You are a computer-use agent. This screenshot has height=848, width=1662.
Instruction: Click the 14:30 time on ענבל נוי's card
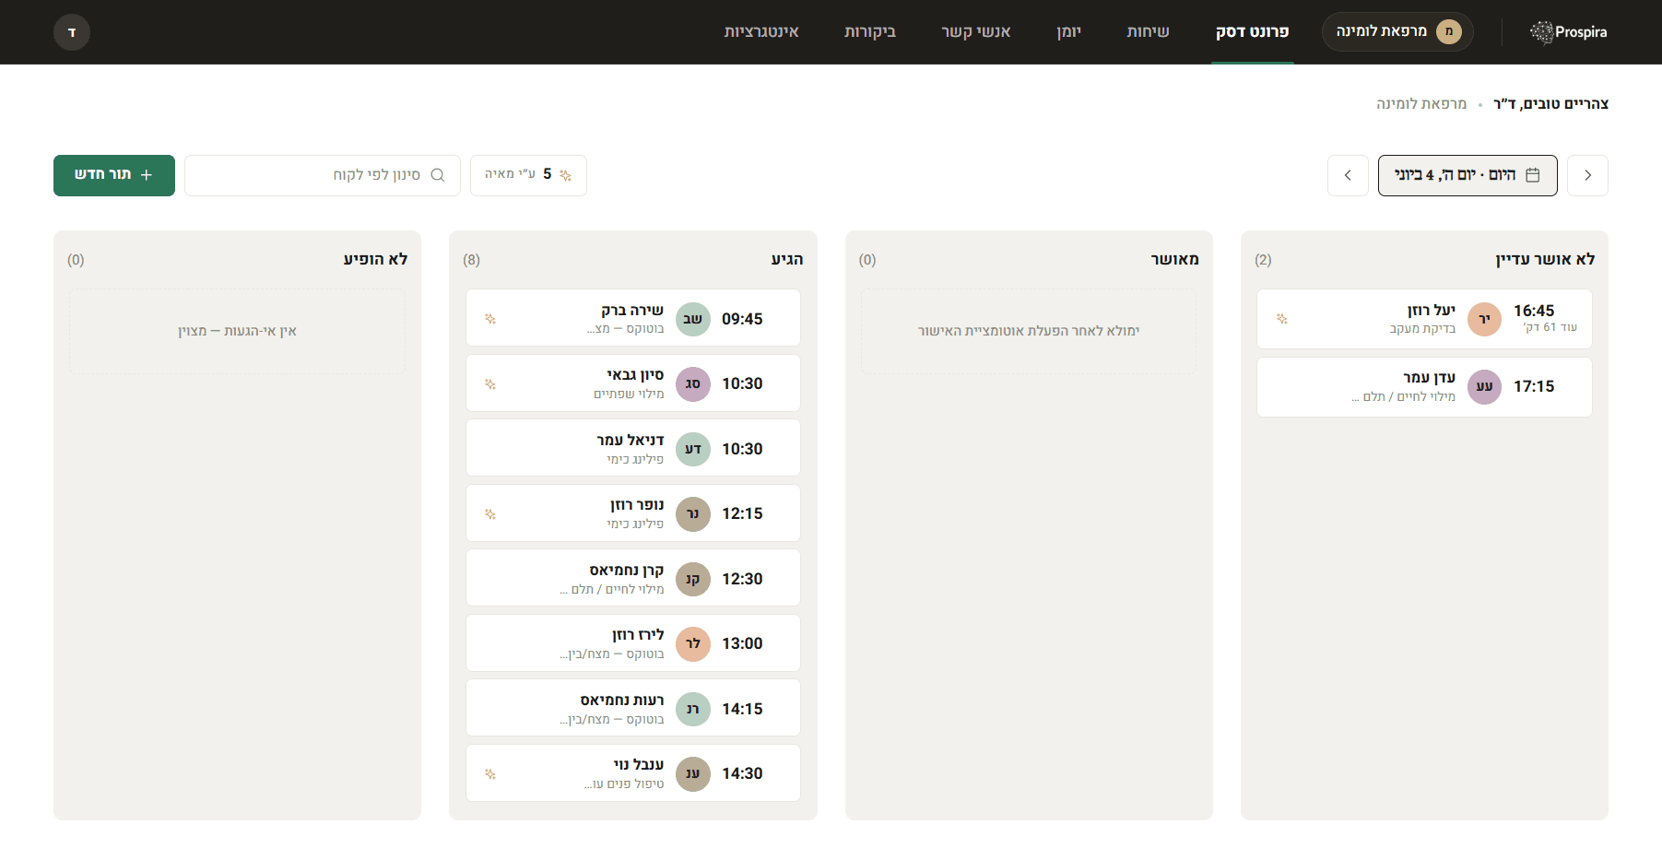(x=742, y=773)
